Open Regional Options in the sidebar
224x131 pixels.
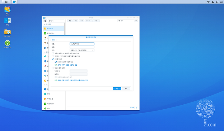click(54, 99)
